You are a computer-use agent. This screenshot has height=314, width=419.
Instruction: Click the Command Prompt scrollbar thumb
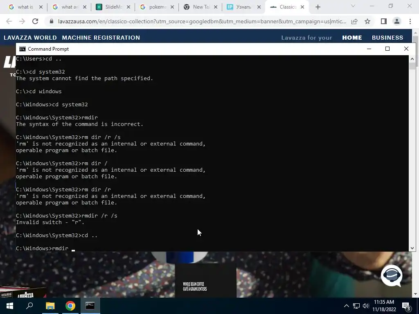click(x=412, y=66)
